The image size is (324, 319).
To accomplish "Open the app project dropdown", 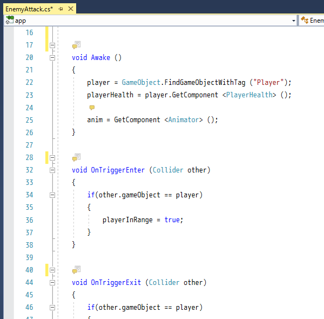I will (293, 21).
